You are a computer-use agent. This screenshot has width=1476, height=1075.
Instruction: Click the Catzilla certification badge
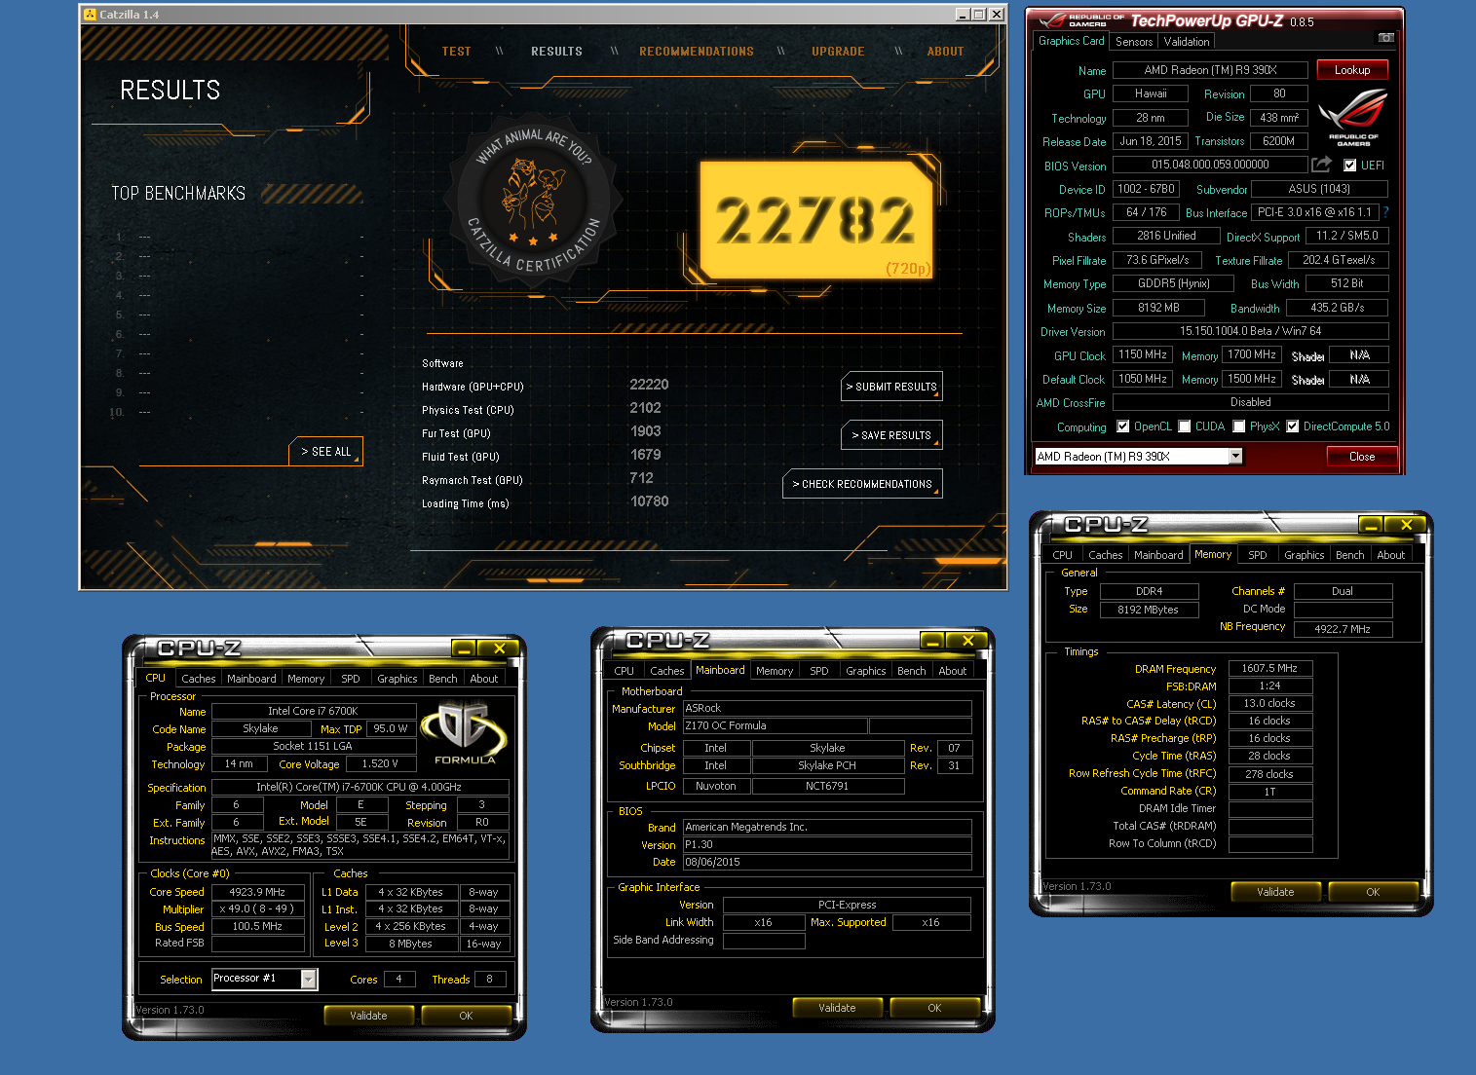(534, 202)
